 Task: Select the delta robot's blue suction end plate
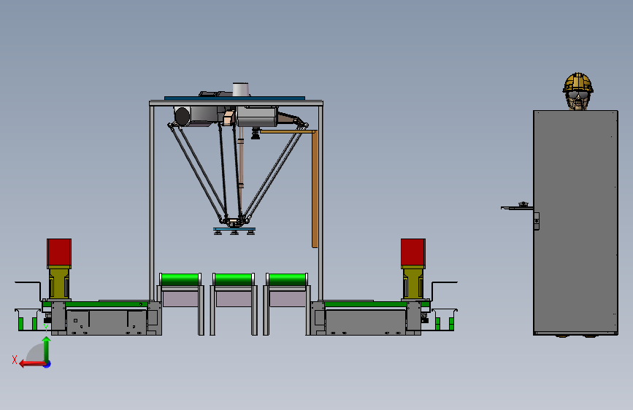pos(234,229)
